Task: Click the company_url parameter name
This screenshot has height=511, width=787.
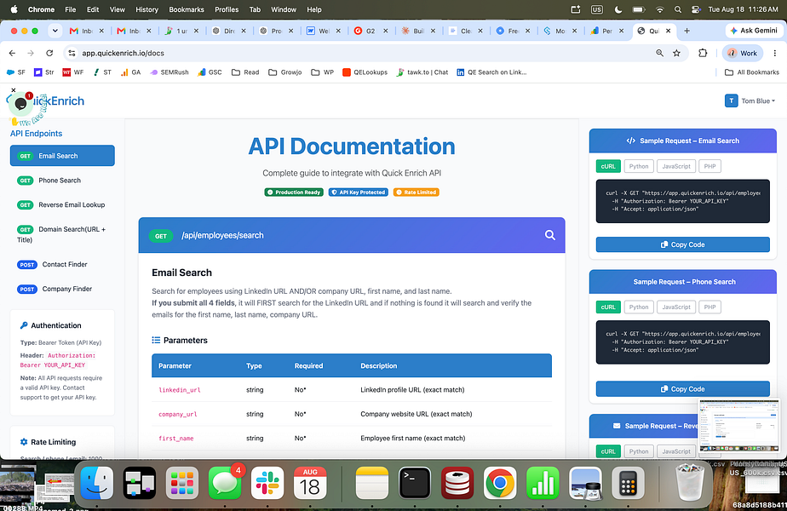Action: pyautogui.click(x=178, y=414)
